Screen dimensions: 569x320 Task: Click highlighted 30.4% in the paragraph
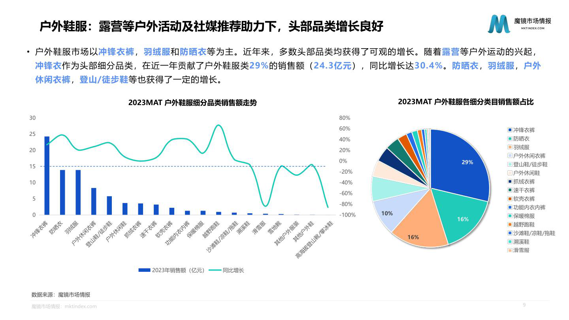428,66
